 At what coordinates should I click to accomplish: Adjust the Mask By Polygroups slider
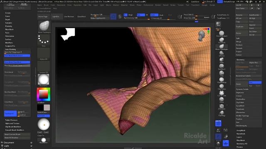(x=17, y=52)
